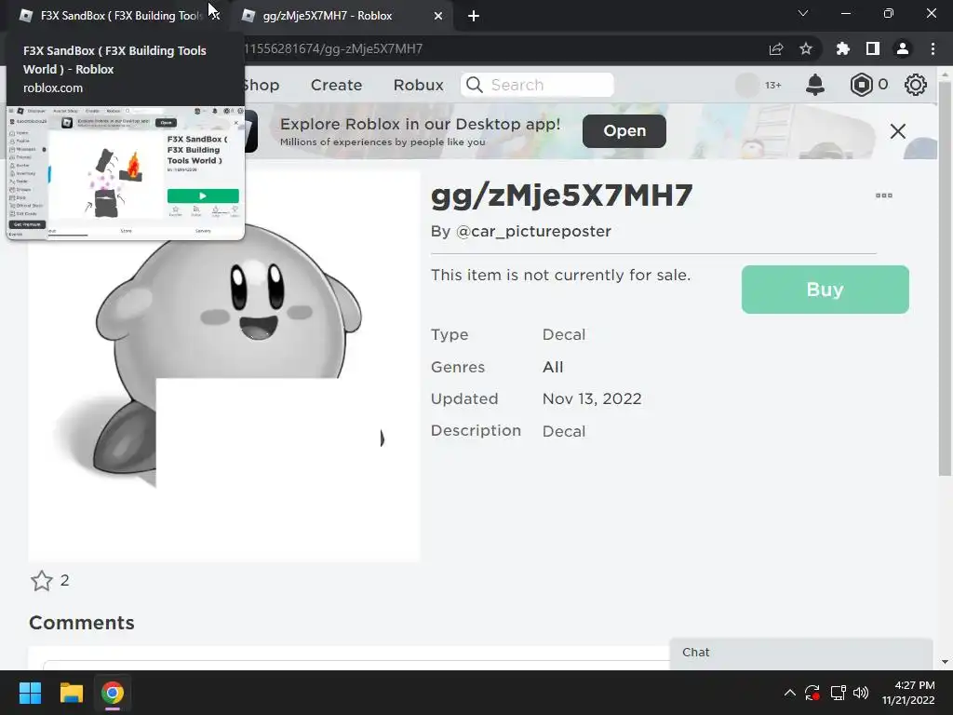Viewport: 953px width, 715px height.
Task: Click the F3X SandBox tab preview thumbnail
Action: pyautogui.click(x=126, y=172)
